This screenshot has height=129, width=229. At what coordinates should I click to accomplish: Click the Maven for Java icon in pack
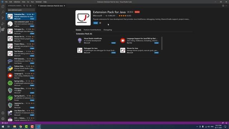123,50
